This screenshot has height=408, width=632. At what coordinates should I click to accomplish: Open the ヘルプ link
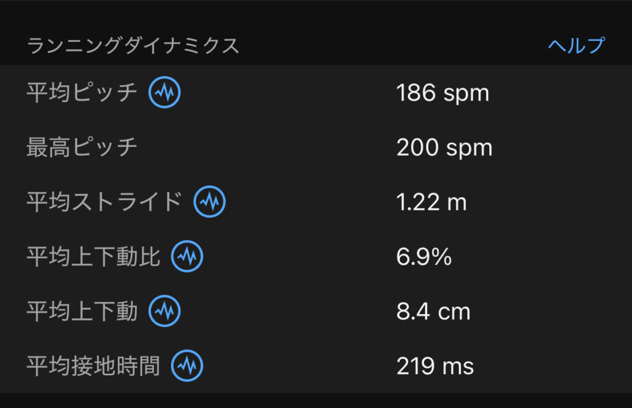coord(576,46)
